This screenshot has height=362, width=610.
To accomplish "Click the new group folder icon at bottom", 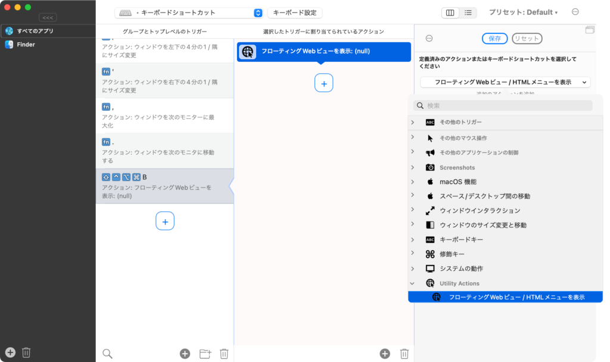I will coord(204,353).
